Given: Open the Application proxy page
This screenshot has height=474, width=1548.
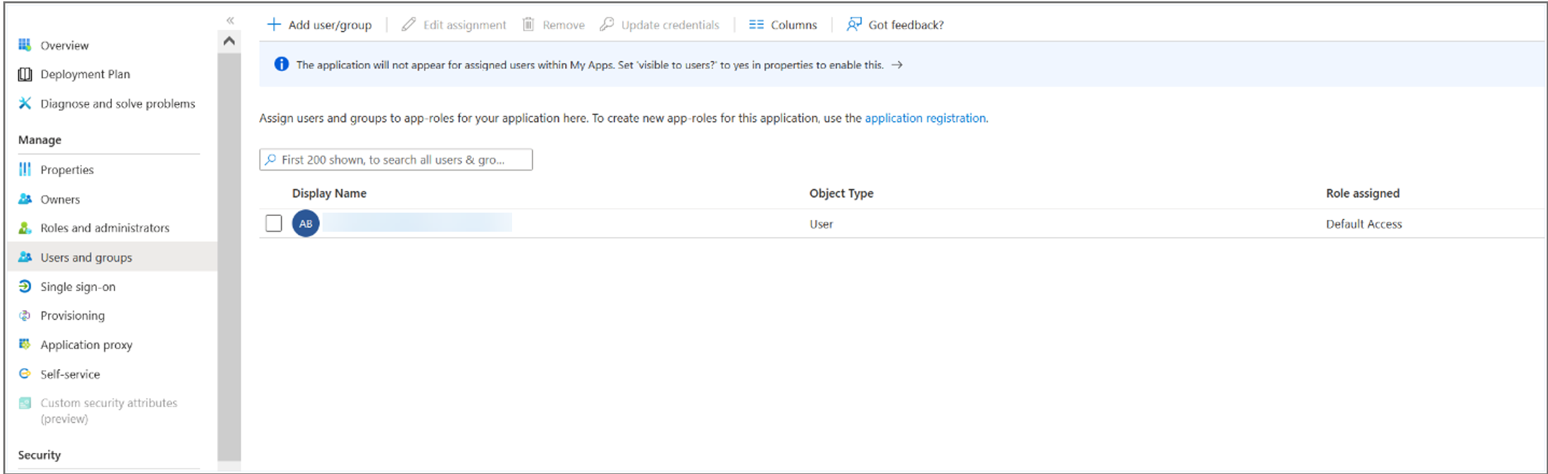Looking at the screenshot, I should pos(86,345).
